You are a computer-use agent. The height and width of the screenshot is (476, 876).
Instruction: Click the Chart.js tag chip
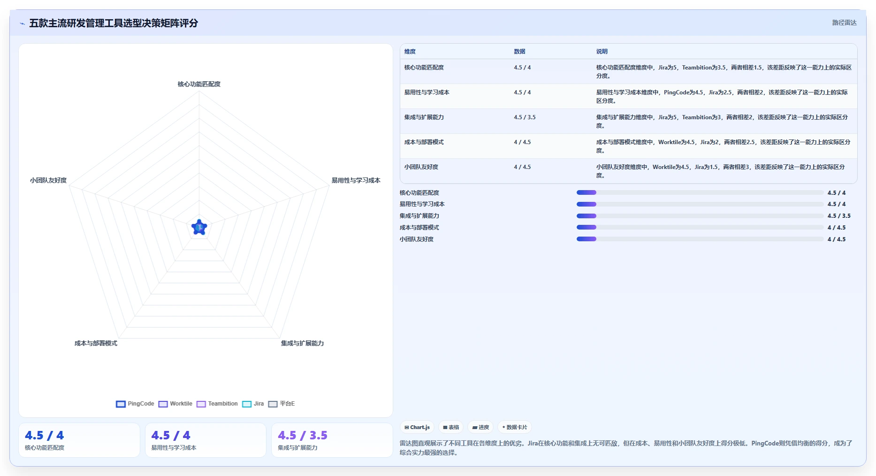pyautogui.click(x=417, y=427)
